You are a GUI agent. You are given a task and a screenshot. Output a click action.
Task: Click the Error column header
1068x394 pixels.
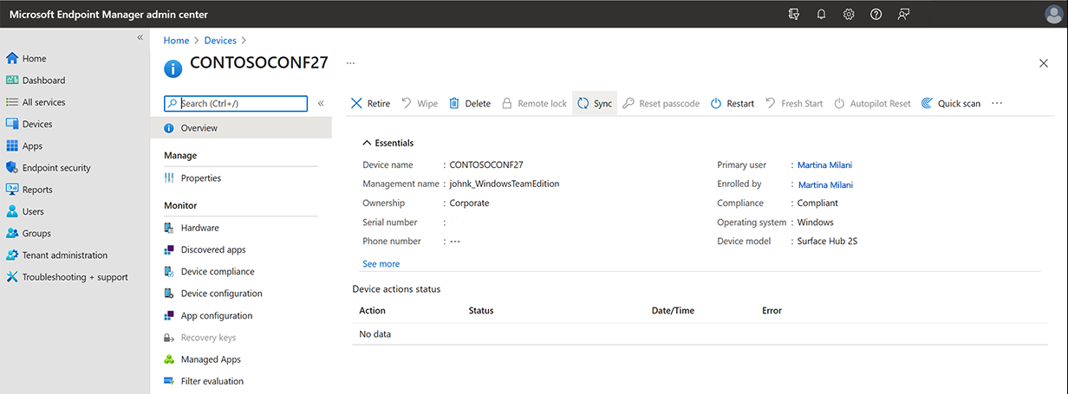(772, 311)
